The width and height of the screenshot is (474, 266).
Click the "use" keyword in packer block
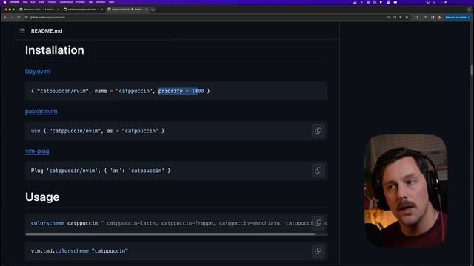click(36, 131)
